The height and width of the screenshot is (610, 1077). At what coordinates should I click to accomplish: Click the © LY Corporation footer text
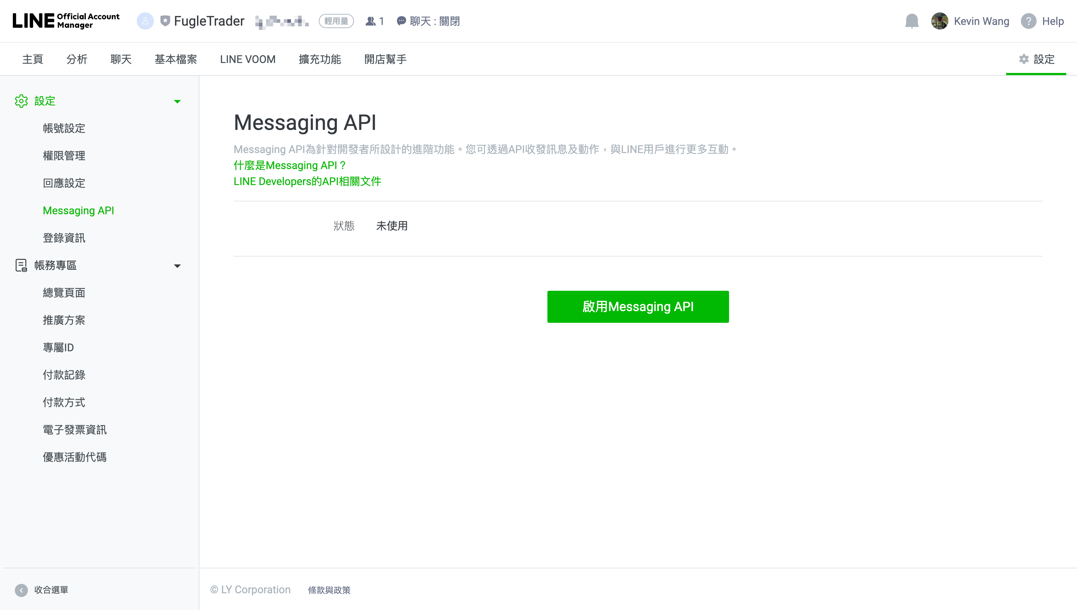pos(250,590)
